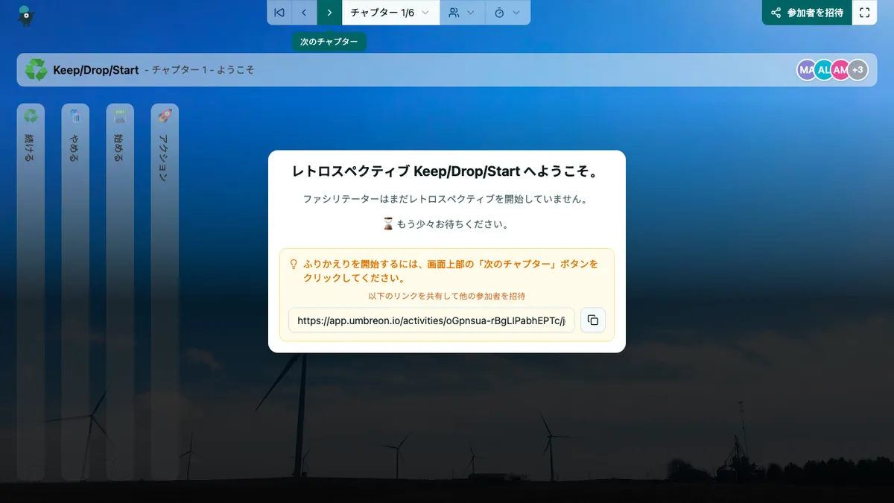Jump to the first chapter with skip-back control

tap(279, 12)
